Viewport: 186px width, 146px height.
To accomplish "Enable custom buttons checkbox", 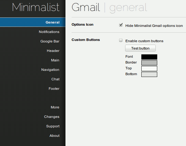I will (x=121, y=40).
